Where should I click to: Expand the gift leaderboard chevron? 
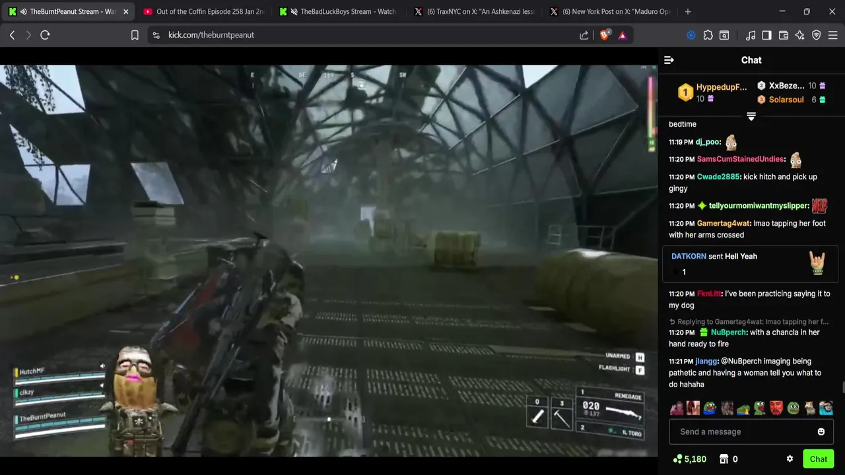click(x=751, y=116)
